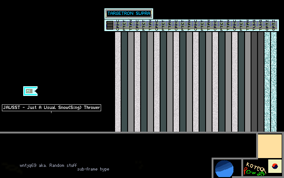Click the Korean flag emblem icon
The height and width of the screenshot is (178, 284).
coord(275,166)
